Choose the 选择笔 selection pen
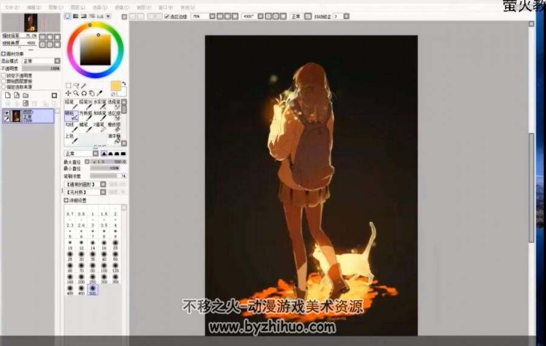Screen dimensions: 546x346 (x=114, y=104)
